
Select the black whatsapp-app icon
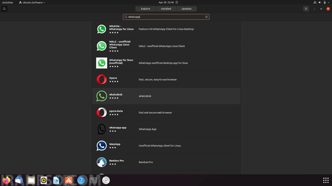tap(102, 129)
